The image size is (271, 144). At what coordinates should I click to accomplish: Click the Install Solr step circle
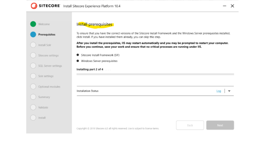pyautogui.click(x=33, y=45)
